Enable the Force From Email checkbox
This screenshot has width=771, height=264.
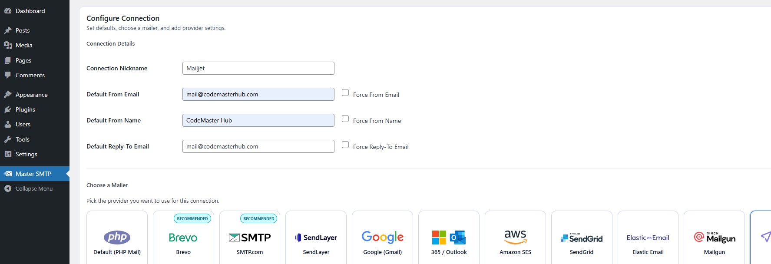[345, 92]
